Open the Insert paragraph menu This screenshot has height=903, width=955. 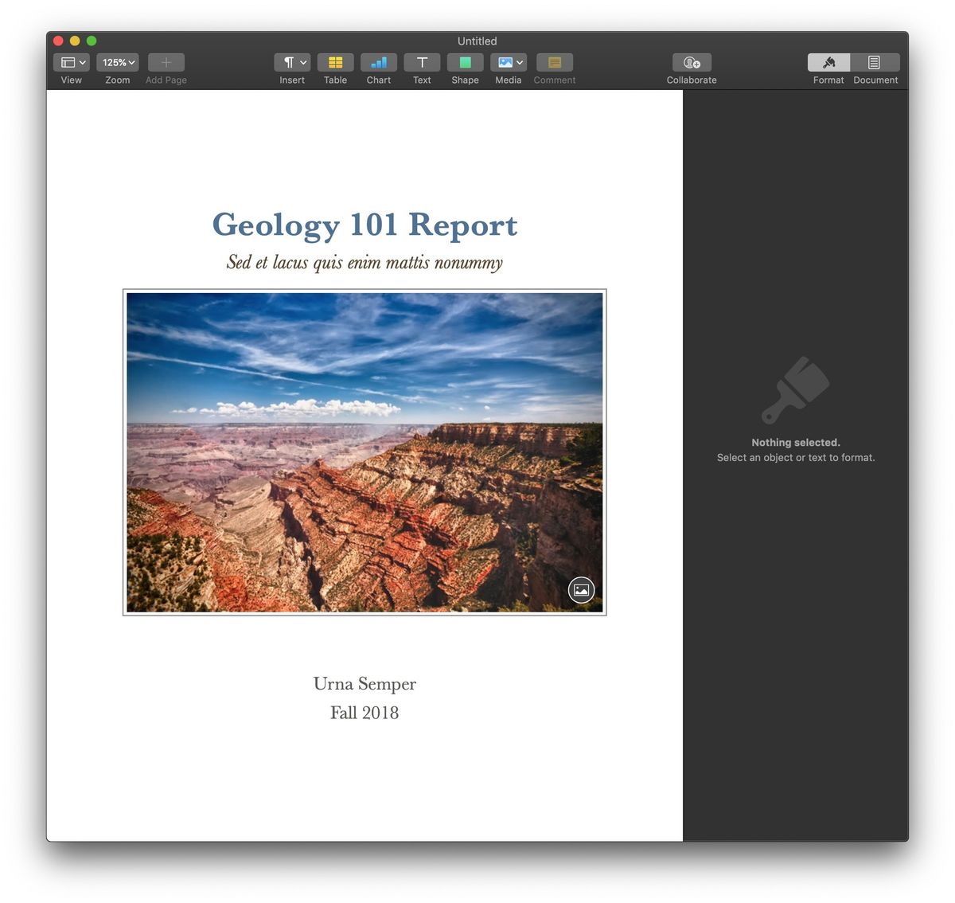[x=292, y=62]
